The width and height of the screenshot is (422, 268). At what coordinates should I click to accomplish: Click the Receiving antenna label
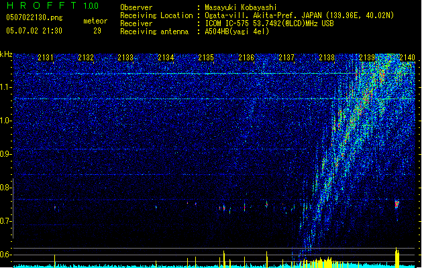click(154, 31)
